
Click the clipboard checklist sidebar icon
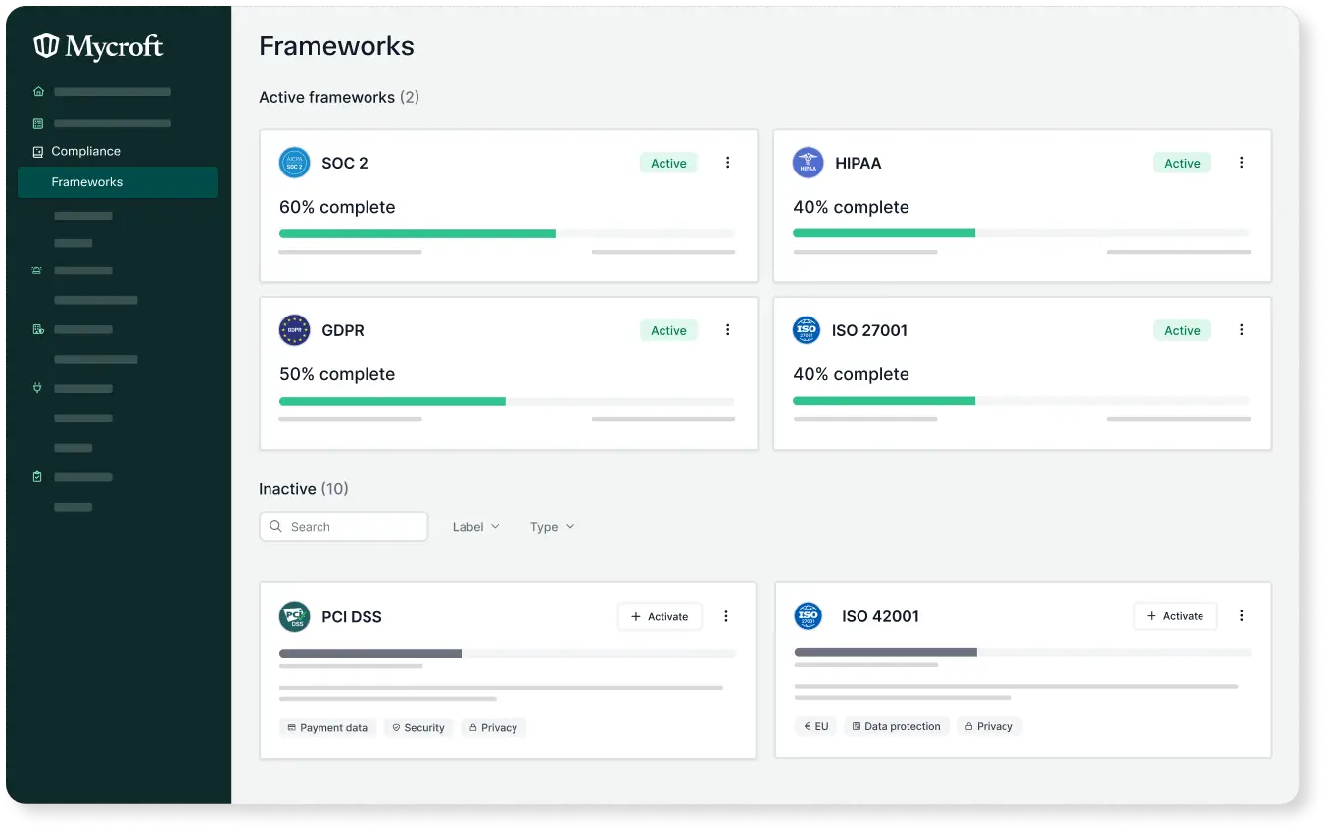pyautogui.click(x=38, y=477)
